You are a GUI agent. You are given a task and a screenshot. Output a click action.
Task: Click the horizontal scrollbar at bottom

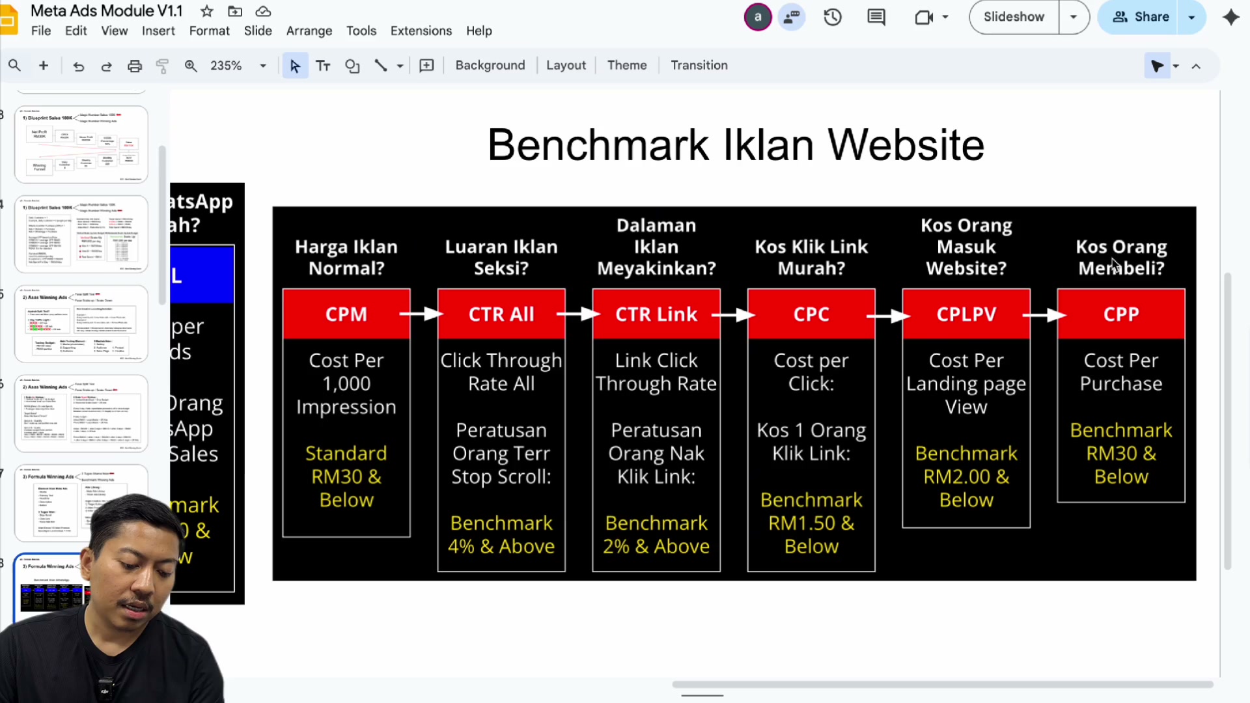pyautogui.click(x=943, y=684)
